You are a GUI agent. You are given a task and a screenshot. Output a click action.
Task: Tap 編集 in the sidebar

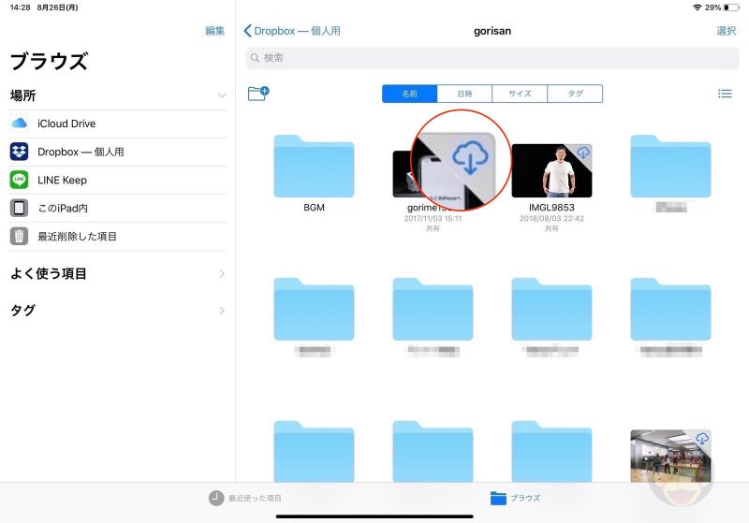pos(214,31)
